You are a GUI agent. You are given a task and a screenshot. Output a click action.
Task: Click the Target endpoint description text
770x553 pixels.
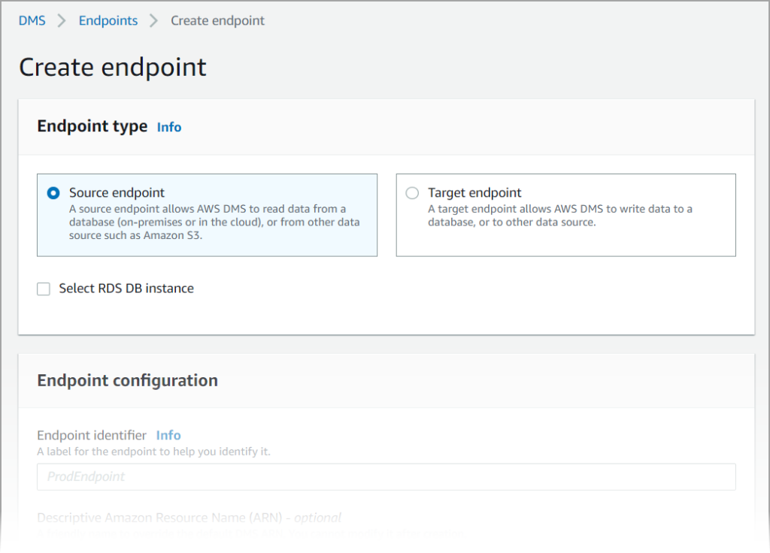560,216
